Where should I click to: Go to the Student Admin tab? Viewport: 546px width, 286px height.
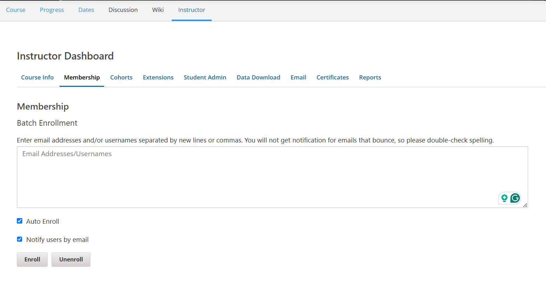click(x=205, y=77)
